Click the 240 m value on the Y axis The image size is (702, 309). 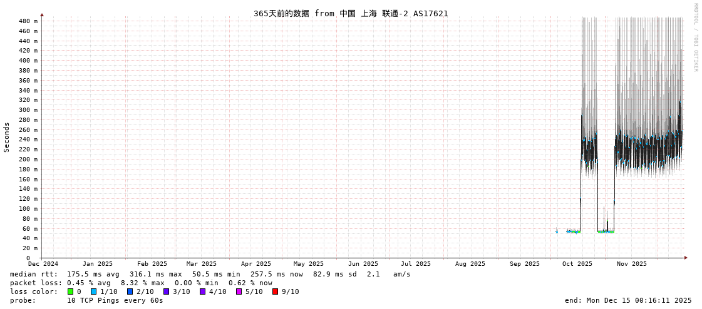(x=28, y=139)
